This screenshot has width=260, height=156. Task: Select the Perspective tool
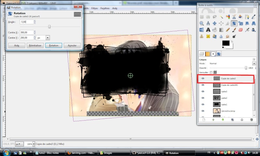[253, 23]
